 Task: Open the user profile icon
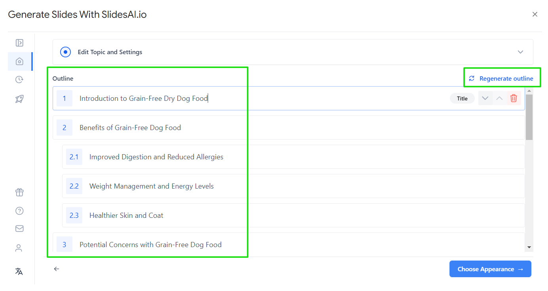(x=19, y=248)
